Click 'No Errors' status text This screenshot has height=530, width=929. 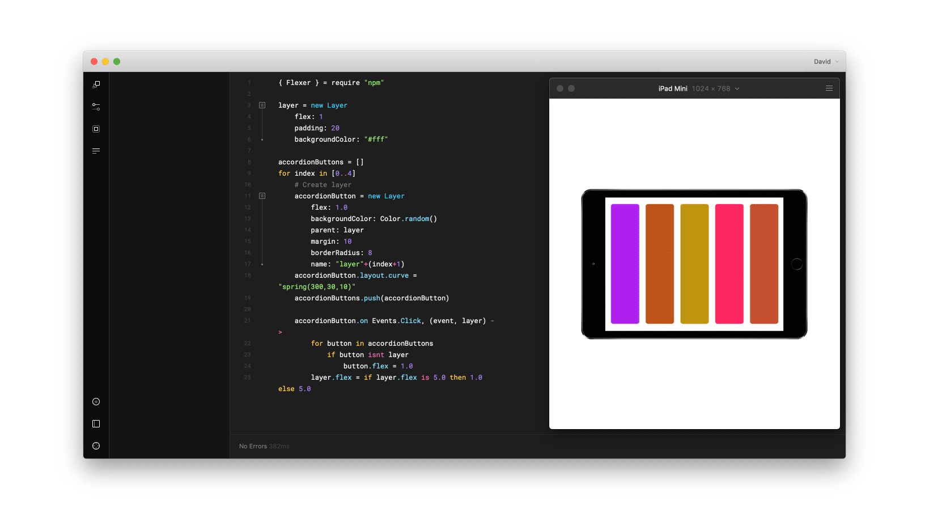[253, 447]
